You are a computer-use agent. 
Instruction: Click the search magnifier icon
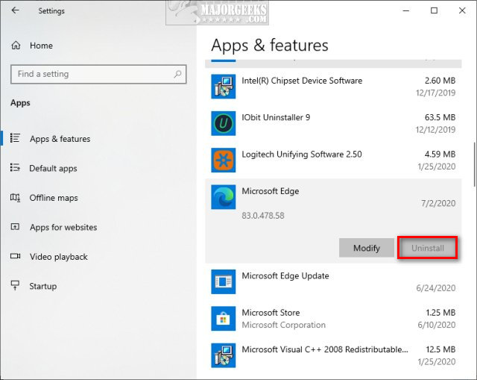click(177, 74)
